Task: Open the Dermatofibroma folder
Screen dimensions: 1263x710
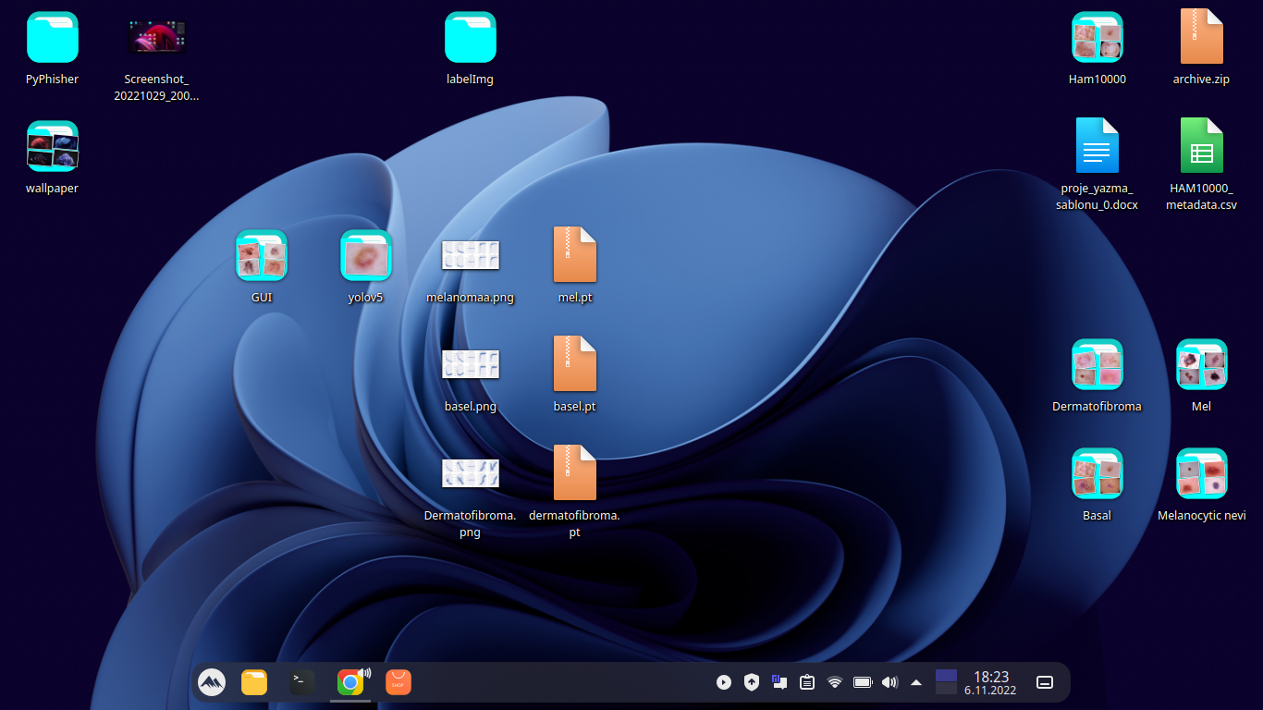Action: coord(1097,364)
